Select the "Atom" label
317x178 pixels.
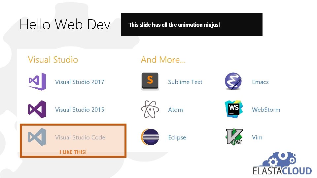pyautogui.click(x=175, y=109)
